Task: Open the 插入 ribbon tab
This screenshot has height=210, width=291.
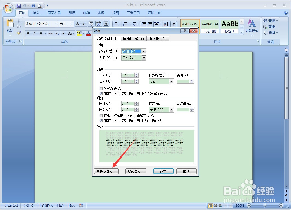Action: click(36, 13)
